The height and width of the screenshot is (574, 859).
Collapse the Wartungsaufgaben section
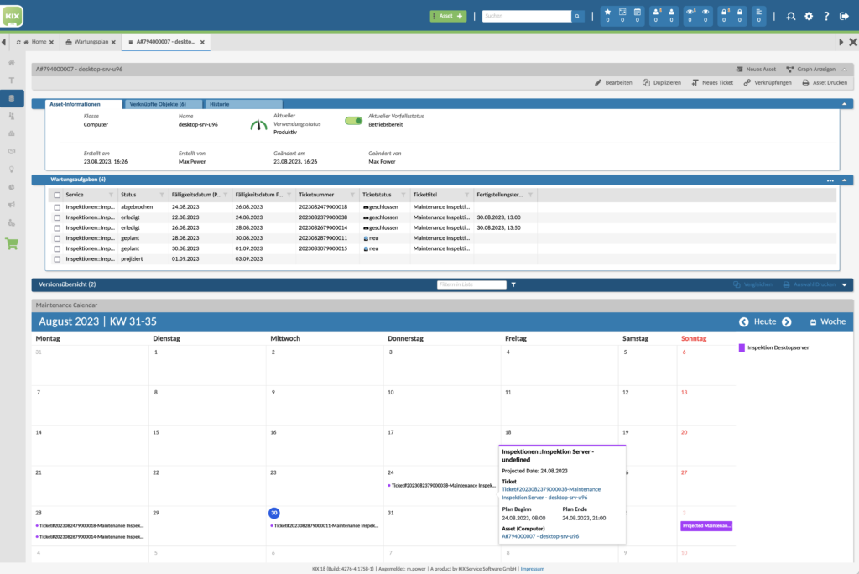click(845, 180)
